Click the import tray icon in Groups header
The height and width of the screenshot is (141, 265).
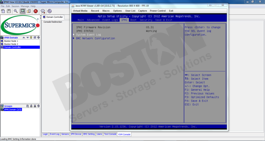31,106
